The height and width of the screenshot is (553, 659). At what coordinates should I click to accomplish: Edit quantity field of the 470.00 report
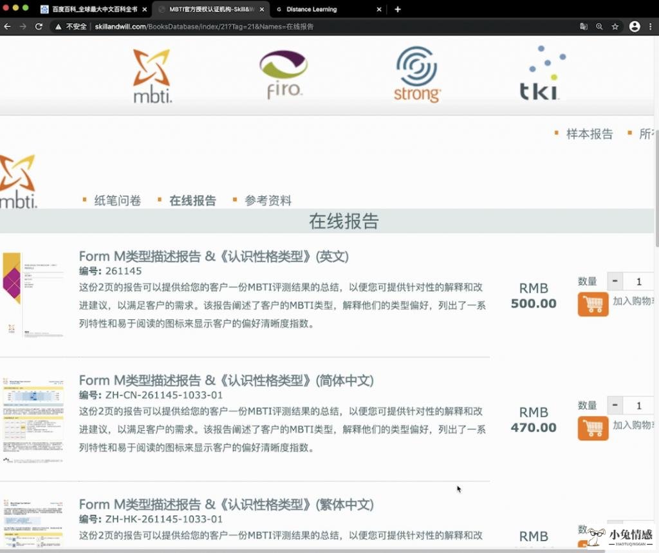click(638, 406)
